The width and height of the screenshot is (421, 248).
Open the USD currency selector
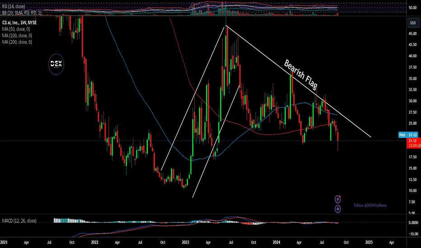coord(413,23)
